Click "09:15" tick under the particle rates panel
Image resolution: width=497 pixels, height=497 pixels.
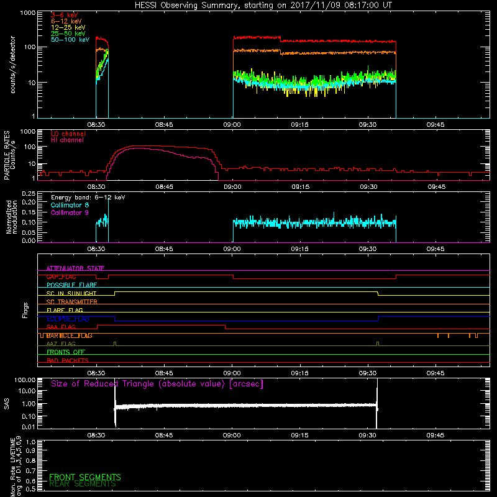pos(301,187)
